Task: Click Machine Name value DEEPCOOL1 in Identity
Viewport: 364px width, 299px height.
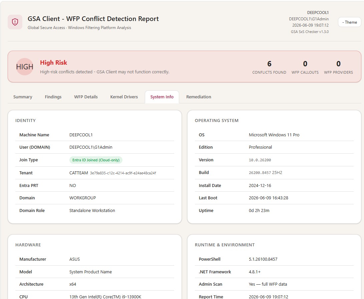Action: (x=81, y=135)
